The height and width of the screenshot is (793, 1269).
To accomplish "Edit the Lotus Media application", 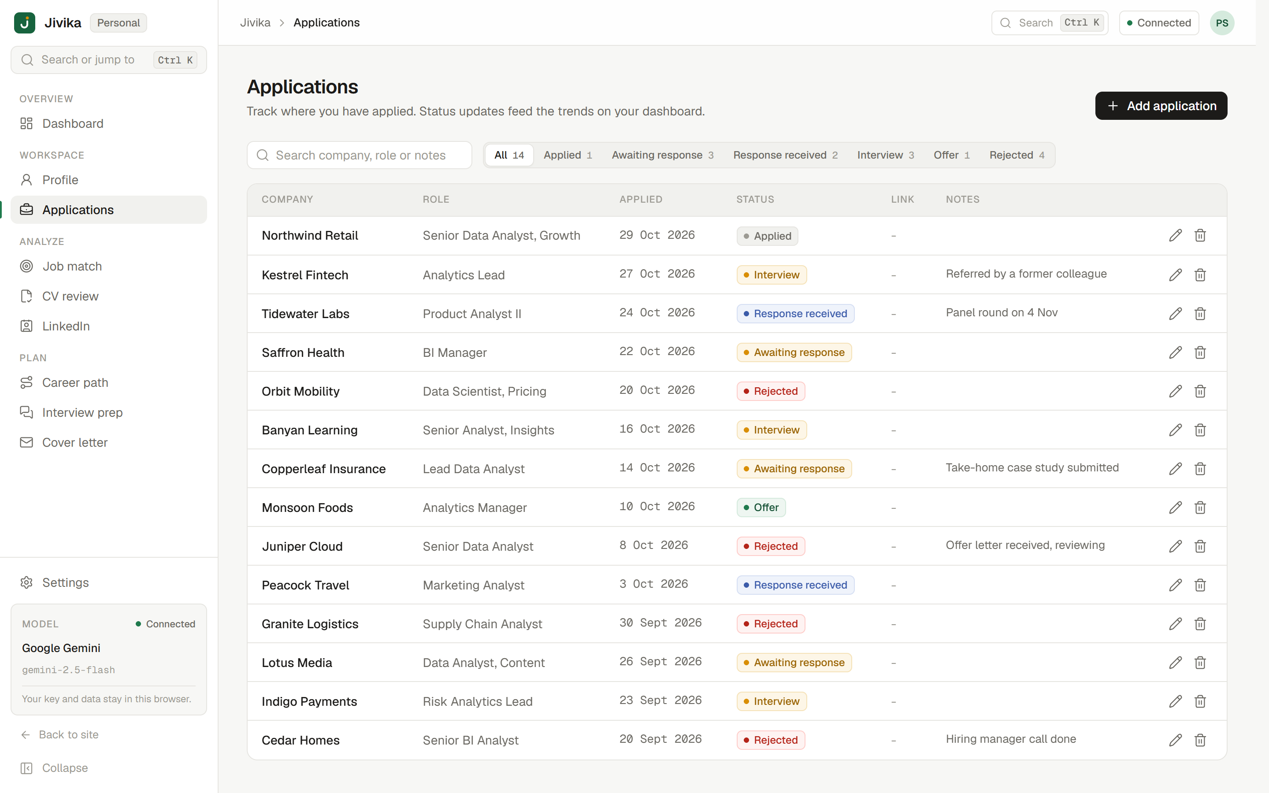I will [x=1175, y=663].
